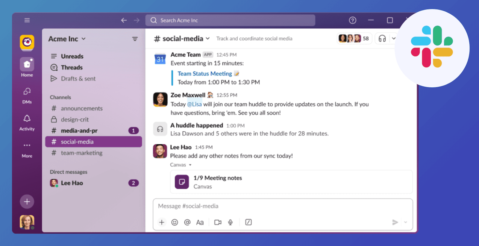Open the More tab
Viewport: 479px width, 246px height.
click(x=27, y=150)
